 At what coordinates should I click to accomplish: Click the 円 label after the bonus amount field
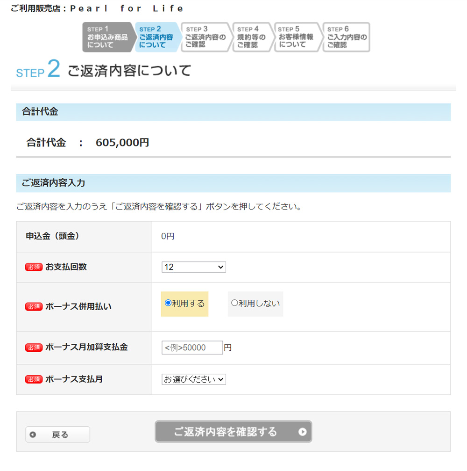pos(228,347)
